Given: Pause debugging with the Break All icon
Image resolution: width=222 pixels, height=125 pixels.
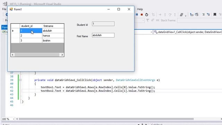Looking at the screenshot, I should click(x=137, y=15).
